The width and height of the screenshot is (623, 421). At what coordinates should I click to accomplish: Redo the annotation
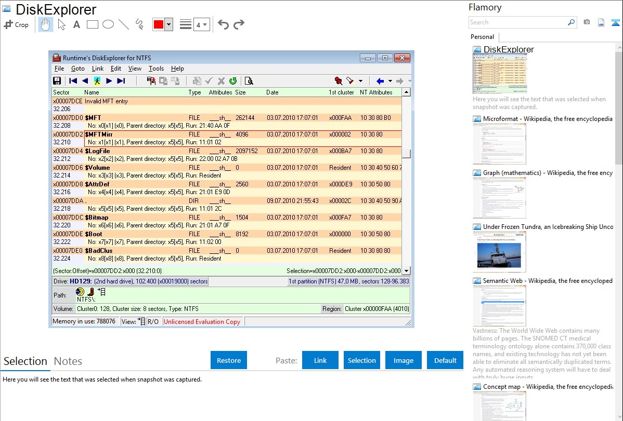pyautogui.click(x=239, y=24)
